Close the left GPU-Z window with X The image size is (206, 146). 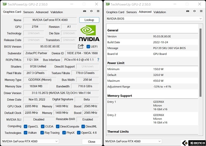click(x=96, y=4)
